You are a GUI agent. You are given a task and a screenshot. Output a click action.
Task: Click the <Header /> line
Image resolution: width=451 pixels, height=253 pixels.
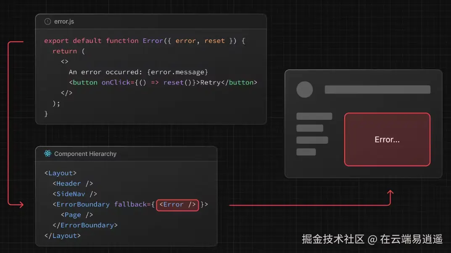tap(73, 183)
